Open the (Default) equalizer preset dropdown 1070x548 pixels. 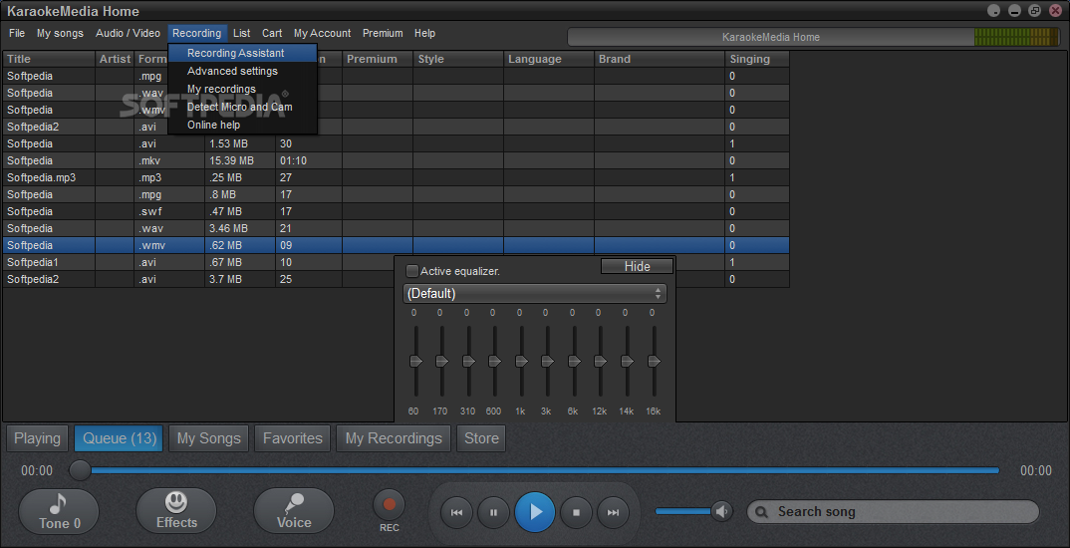(x=534, y=294)
